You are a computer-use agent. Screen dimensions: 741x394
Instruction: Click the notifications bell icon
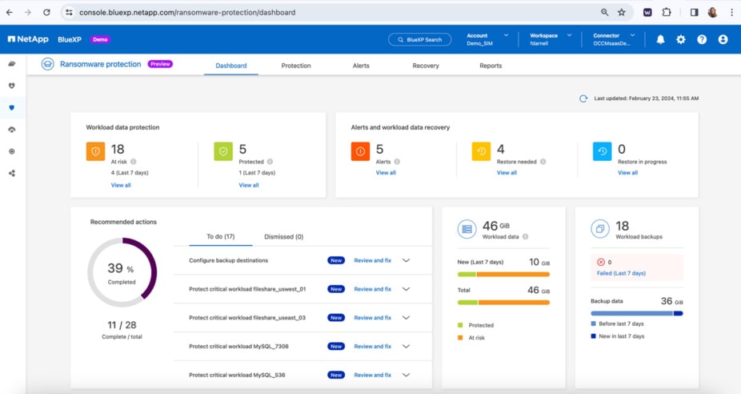(x=660, y=39)
